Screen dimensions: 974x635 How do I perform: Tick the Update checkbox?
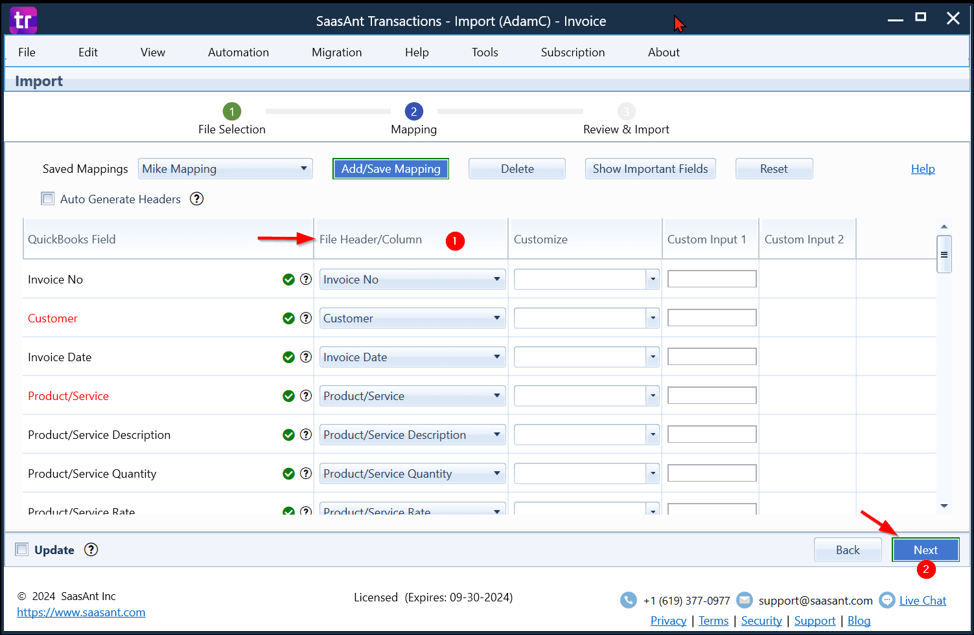(22, 550)
